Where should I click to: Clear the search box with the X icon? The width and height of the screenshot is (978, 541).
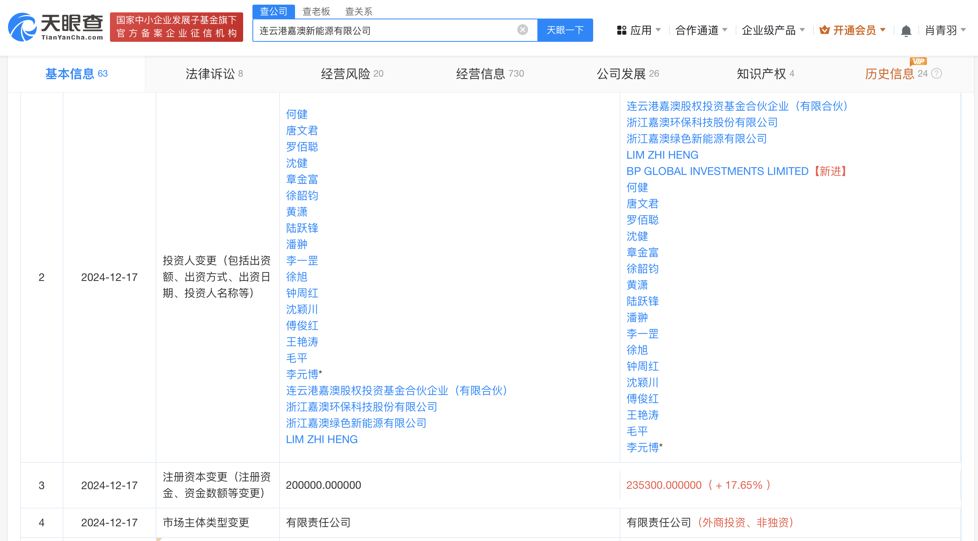[523, 30]
